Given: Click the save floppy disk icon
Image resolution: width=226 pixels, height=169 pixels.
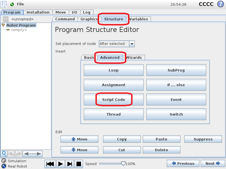Looking at the screenshot, I should [6, 19].
